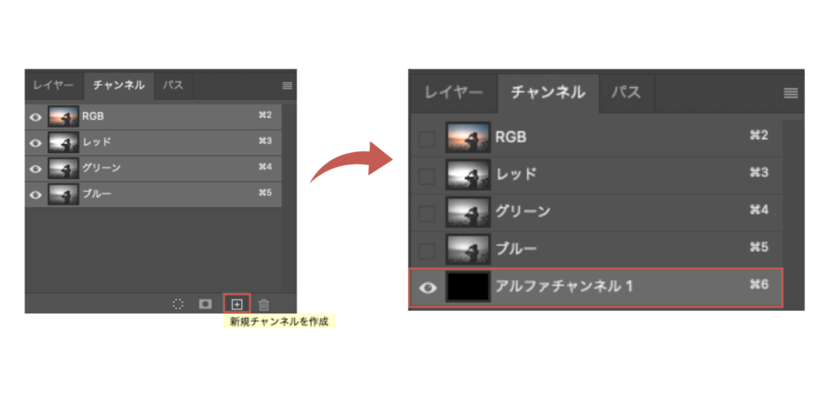The width and height of the screenshot is (834, 406).
Task: Load channel as selection dotted circle icon
Action: [x=178, y=304]
